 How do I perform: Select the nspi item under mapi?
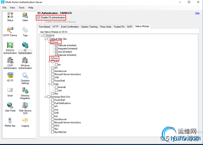click(x=60, y=90)
